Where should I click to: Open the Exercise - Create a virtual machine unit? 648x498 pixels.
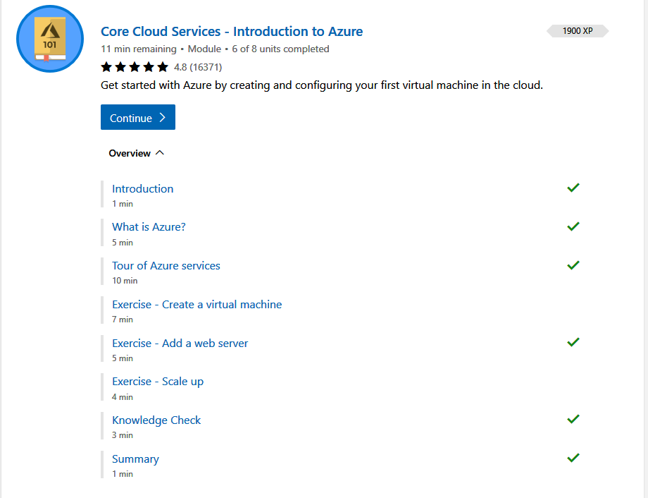pyautogui.click(x=197, y=304)
